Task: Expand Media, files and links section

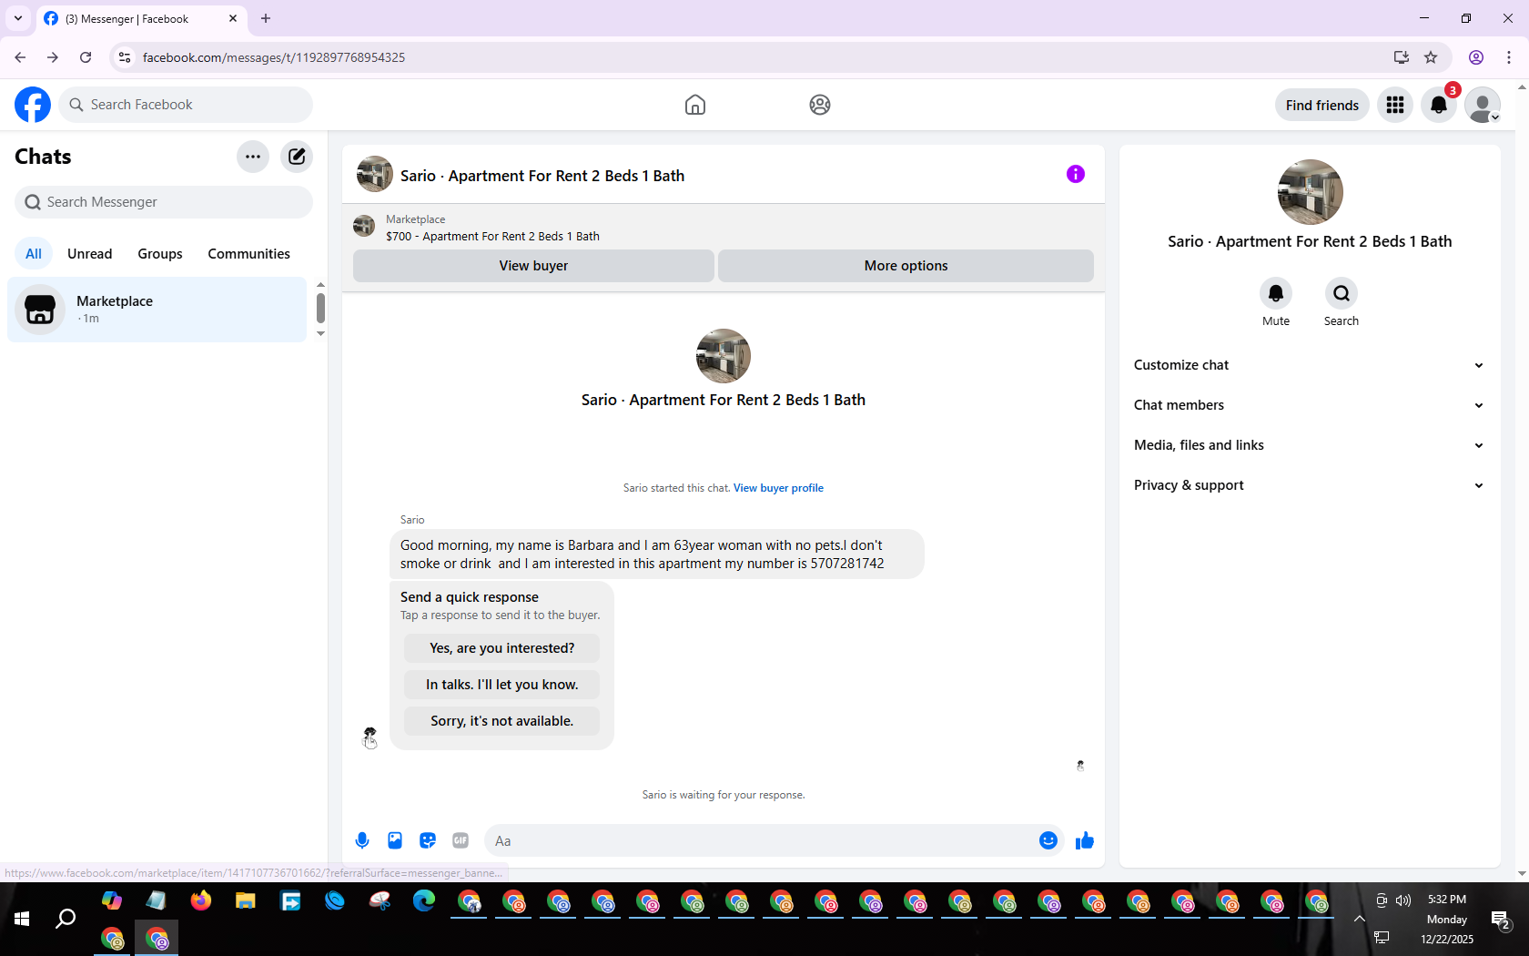Action: [x=1309, y=445]
